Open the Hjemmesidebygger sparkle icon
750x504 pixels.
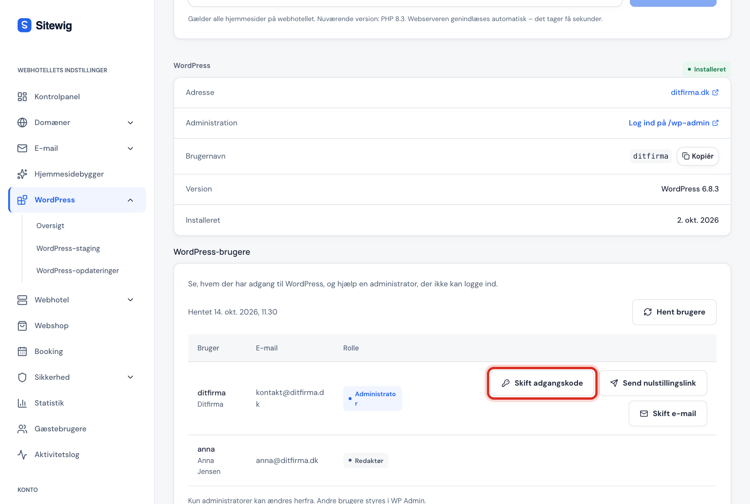tap(22, 174)
